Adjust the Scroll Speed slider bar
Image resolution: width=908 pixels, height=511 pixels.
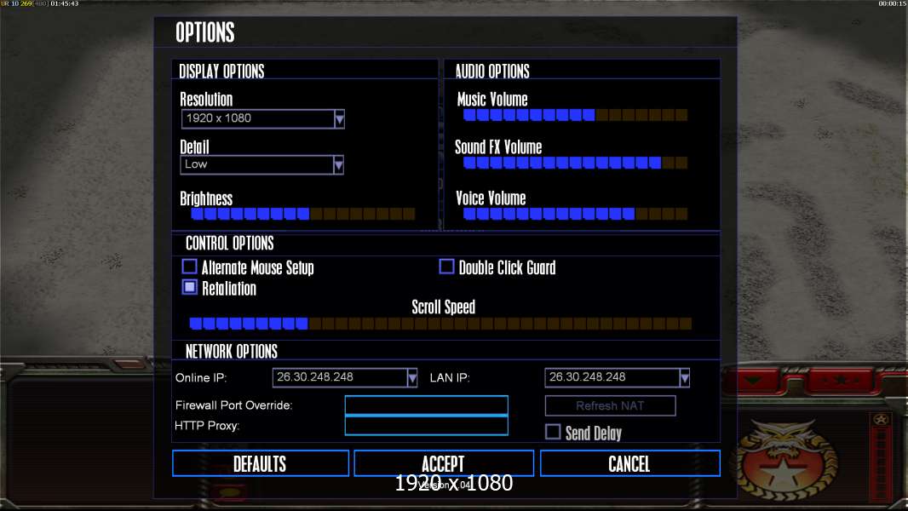tap(440, 324)
